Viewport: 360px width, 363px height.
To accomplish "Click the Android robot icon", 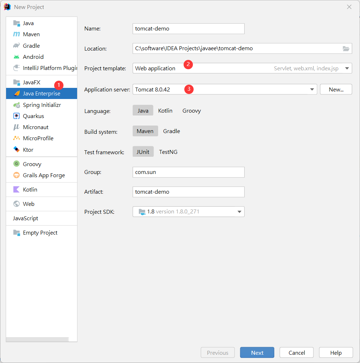I will [16, 57].
